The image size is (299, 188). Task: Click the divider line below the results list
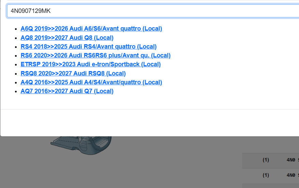pos(150,109)
